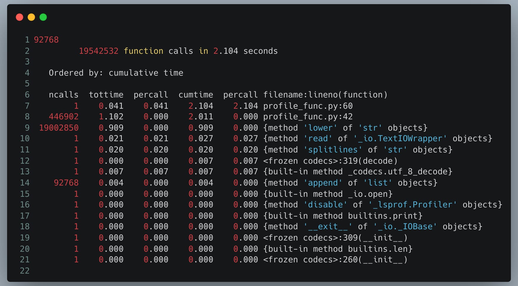This screenshot has height=286, width=518.
Task: Click the 92768 ncalls value on line 14
Action: pyautogui.click(x=66, y=183)
